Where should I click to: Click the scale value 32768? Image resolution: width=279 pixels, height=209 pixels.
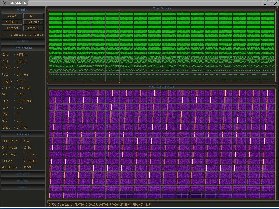[27, 167]
